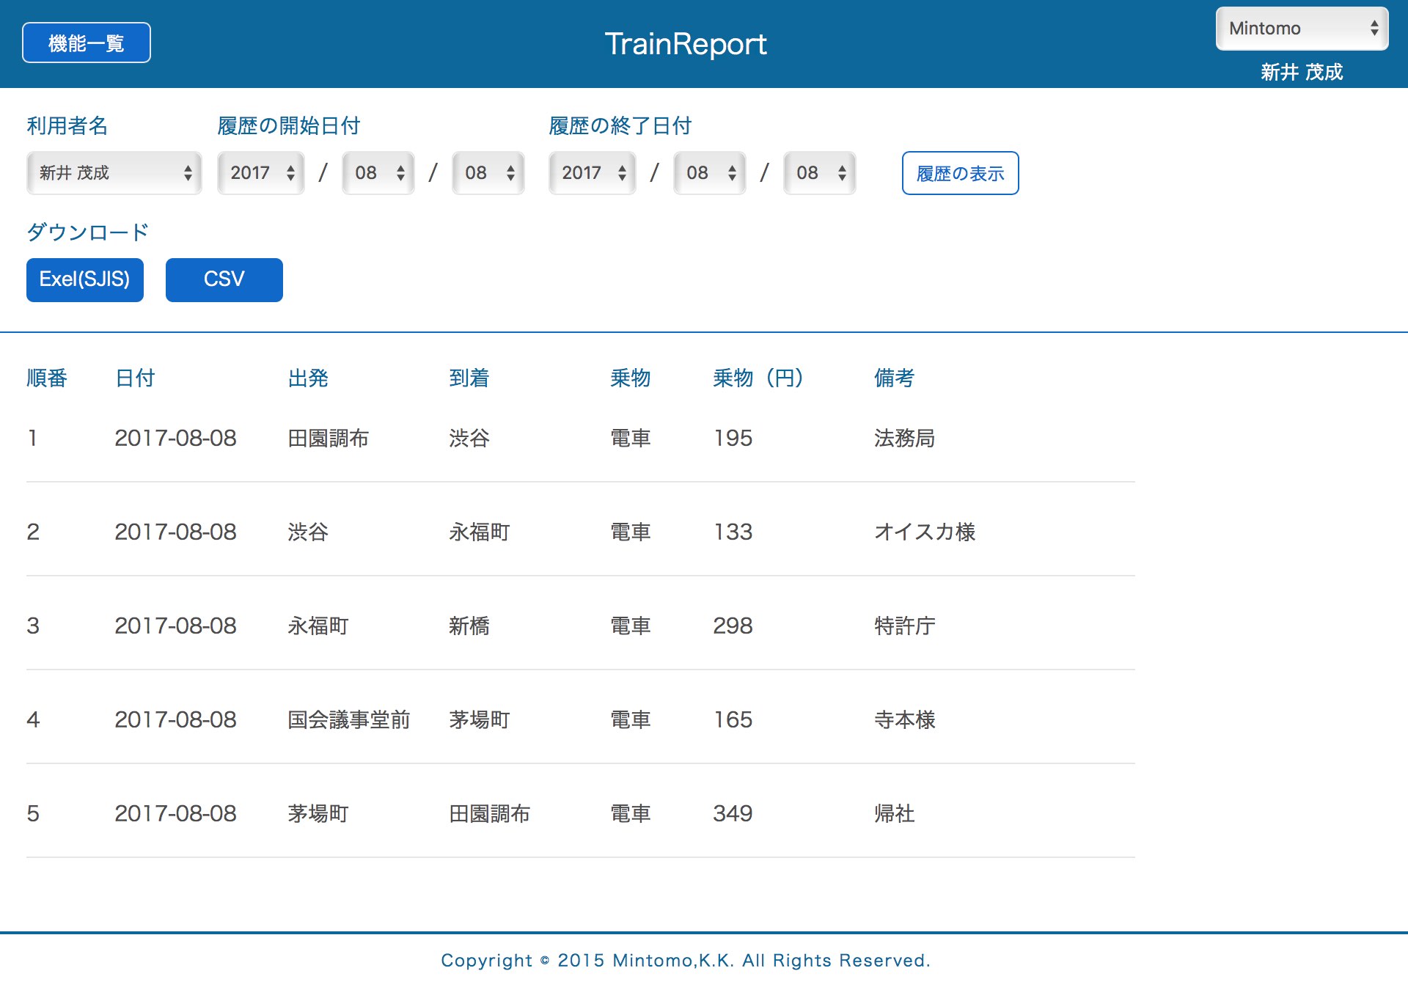Screen dimensions: 1408x990
Task: Click the 履歴の表示 button
Action: click(961, 173)
